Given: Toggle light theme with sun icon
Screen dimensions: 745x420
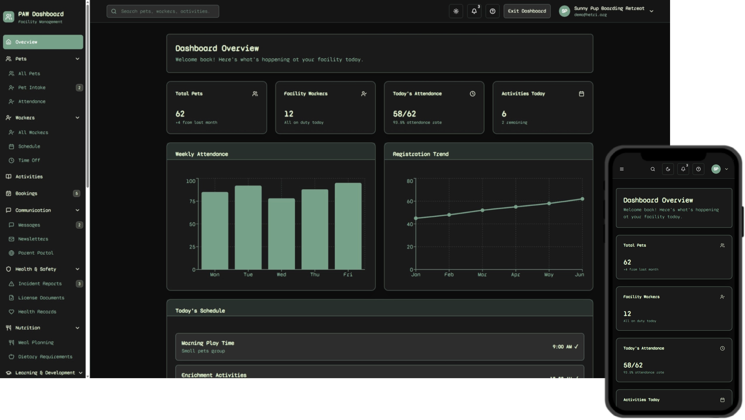Looking at the screenshot, I should point(456,11).
